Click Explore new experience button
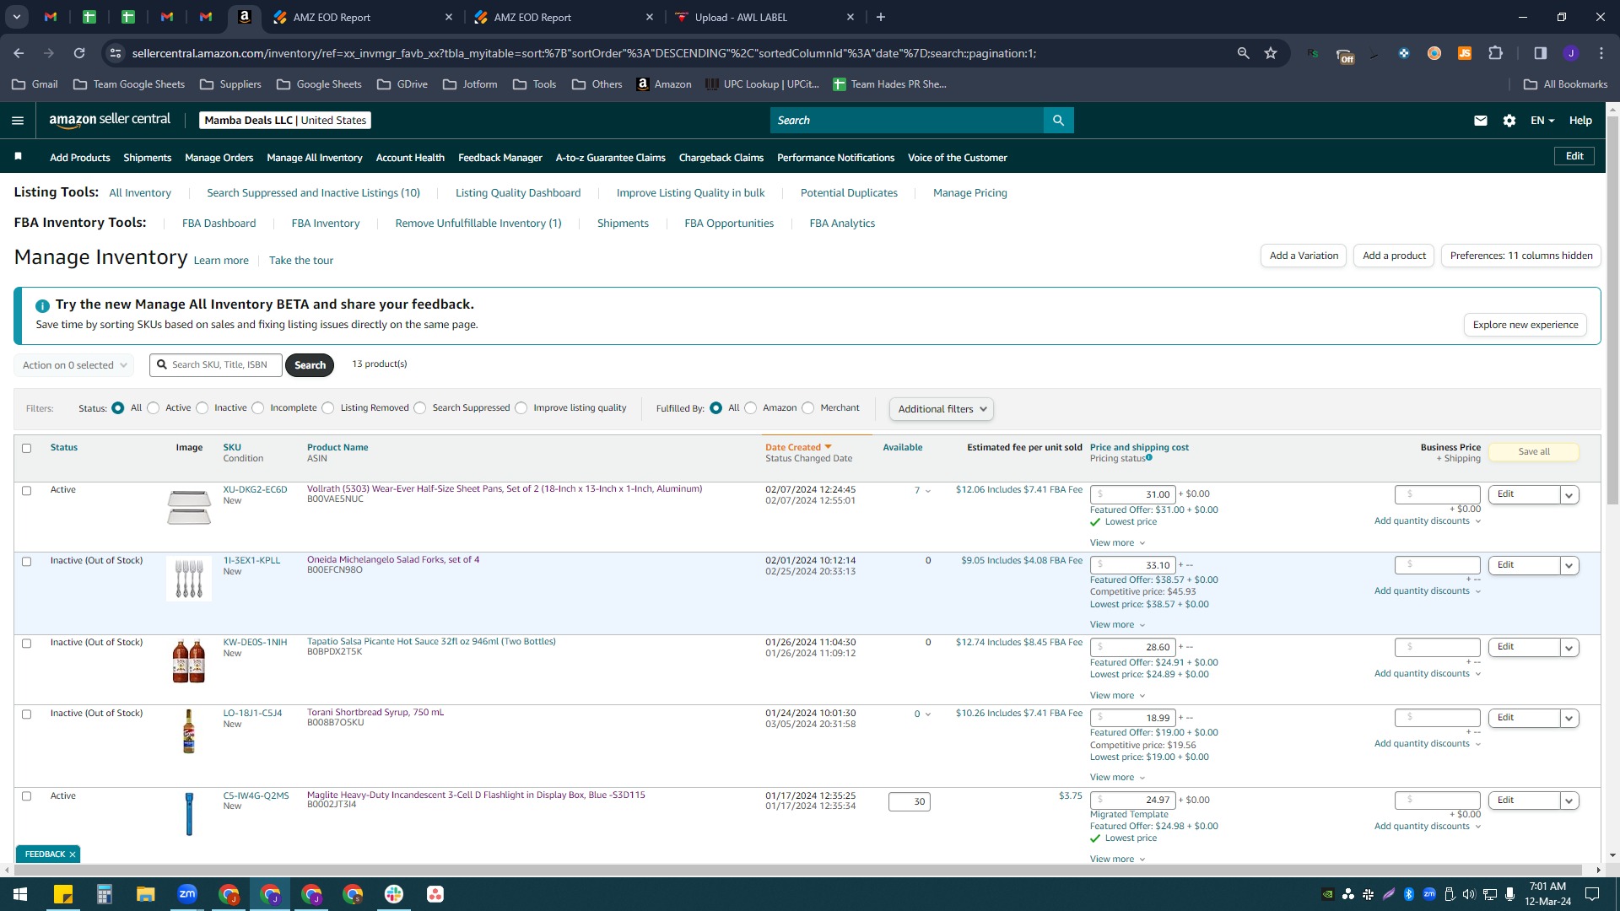Screen dimensions: 1620x911 (x=1525, y=325)
